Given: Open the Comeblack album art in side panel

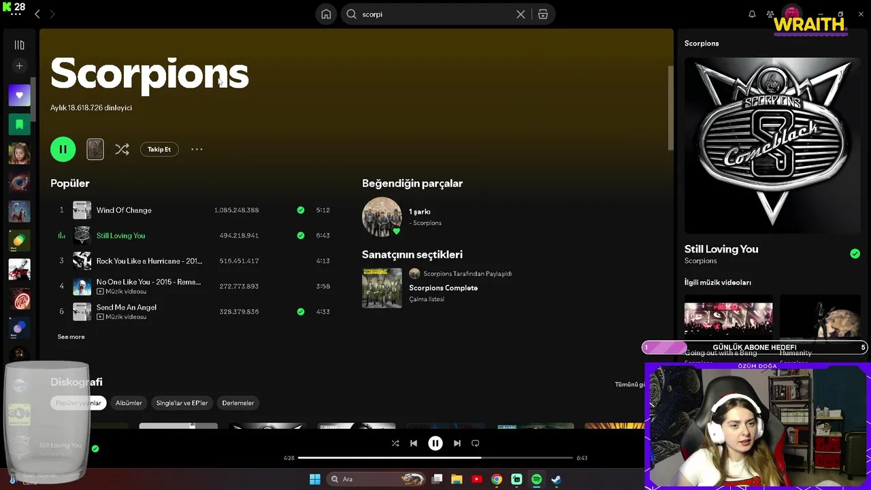Looking at the screenshot, I should click(x=772, y=145).
